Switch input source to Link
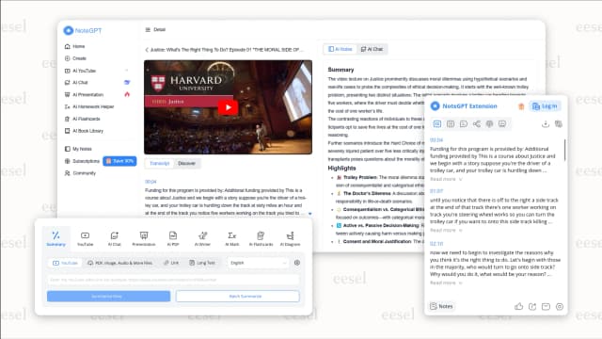 point(171,263)
